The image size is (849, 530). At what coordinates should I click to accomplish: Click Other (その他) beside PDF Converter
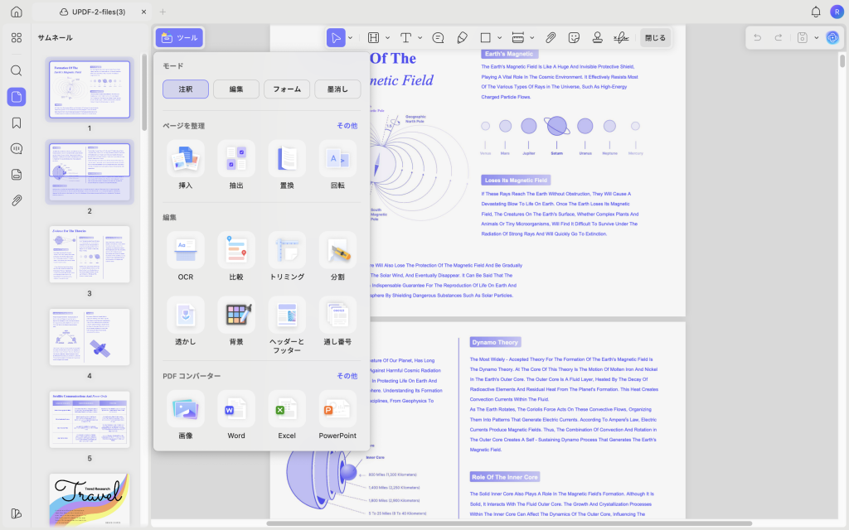click(347, 376)
